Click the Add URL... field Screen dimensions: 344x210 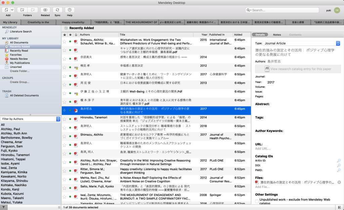click(x=263, y=149)
